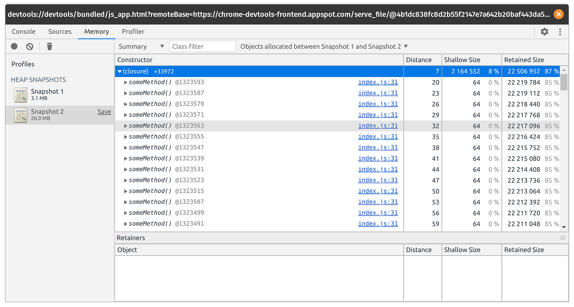Click the Retainers panel header
This screenshot has width=574, height=307.
341,238
